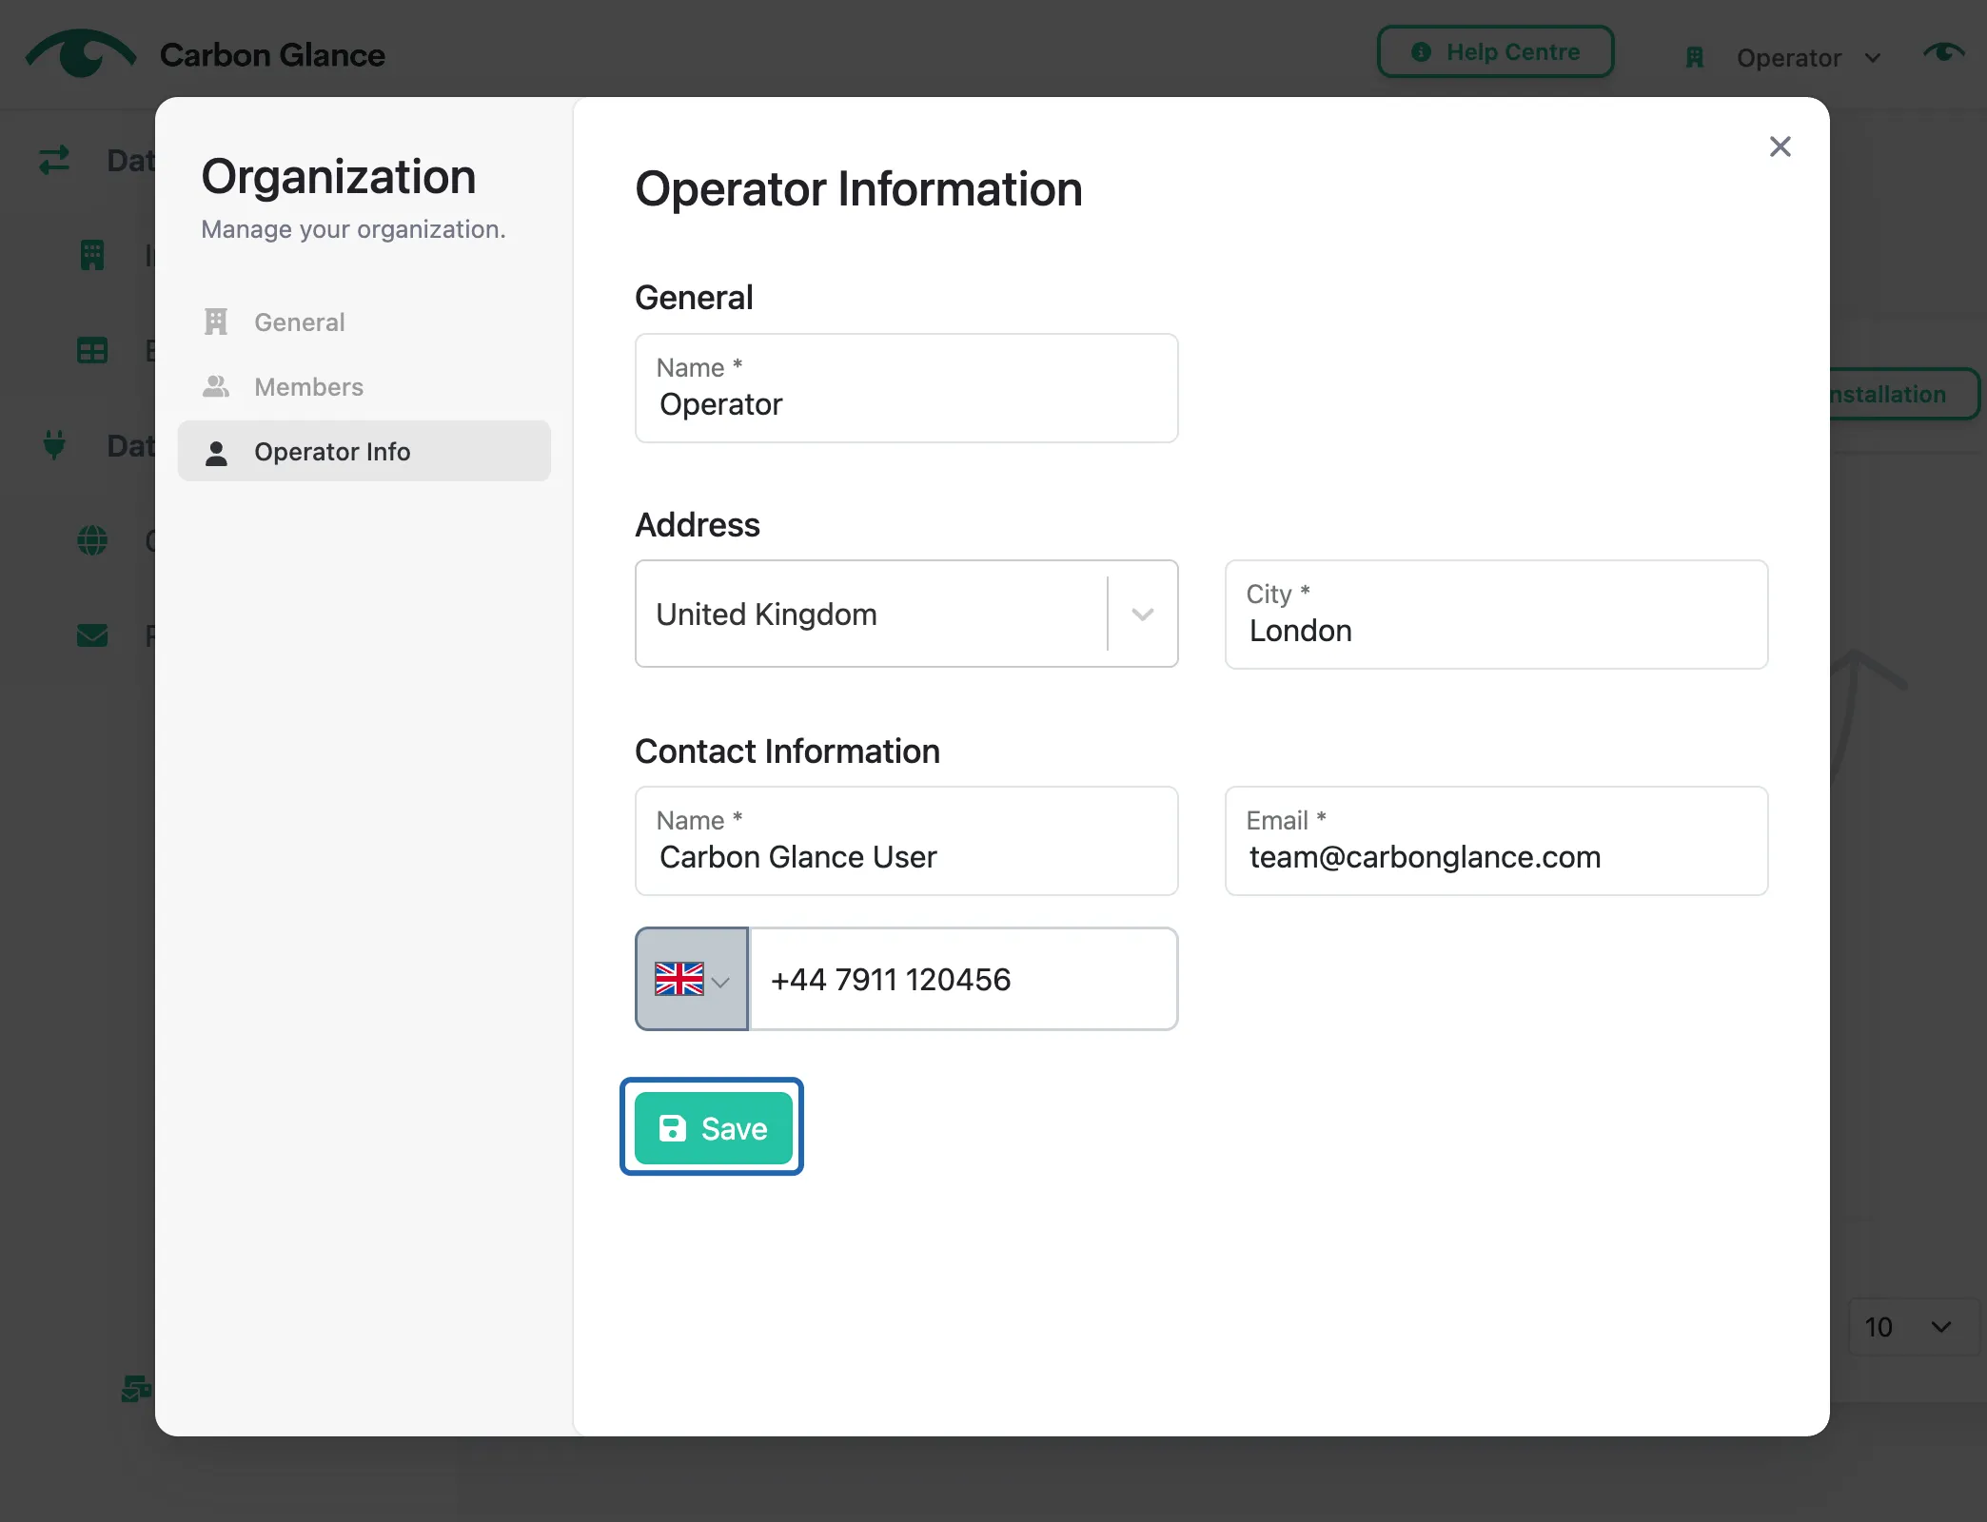The height and width of the screenshot is (1522, 1987).
Task: Click the floppy disk icon on Save
Action: [x=673, y=1128]
